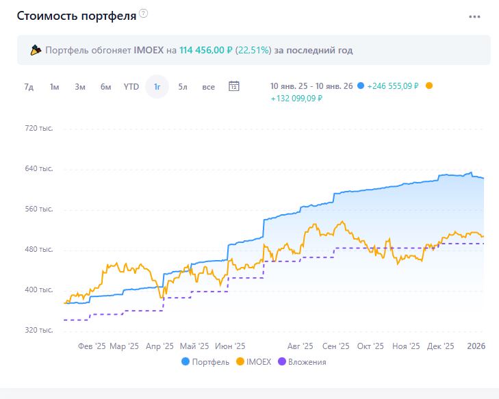Viewport: 499px width, 399px height.
Task: Click the rocket icon in banner
Action: coord(36,50)
